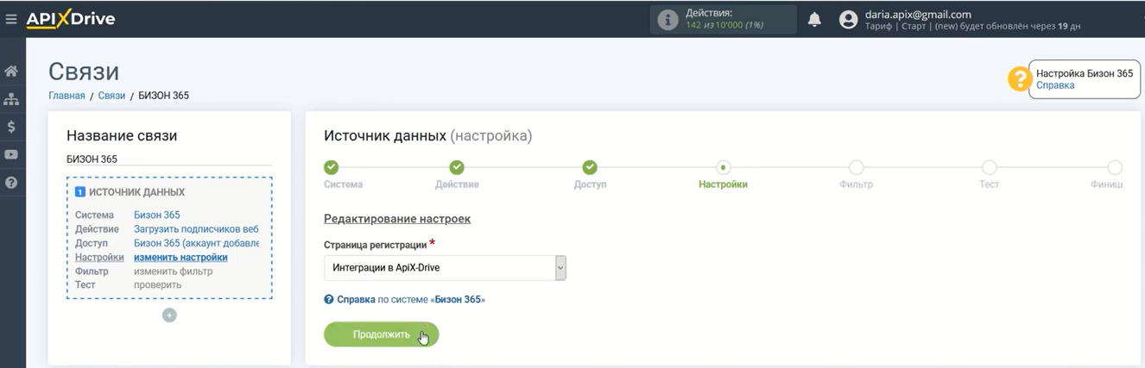Click the Финиш step label
The image size is (1145, 368).
1107,184
